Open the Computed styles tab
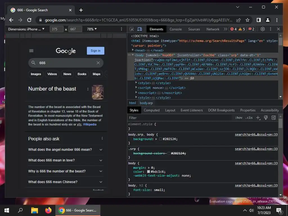The width and height of the screenshot is (288, 216). coord(152,110)
